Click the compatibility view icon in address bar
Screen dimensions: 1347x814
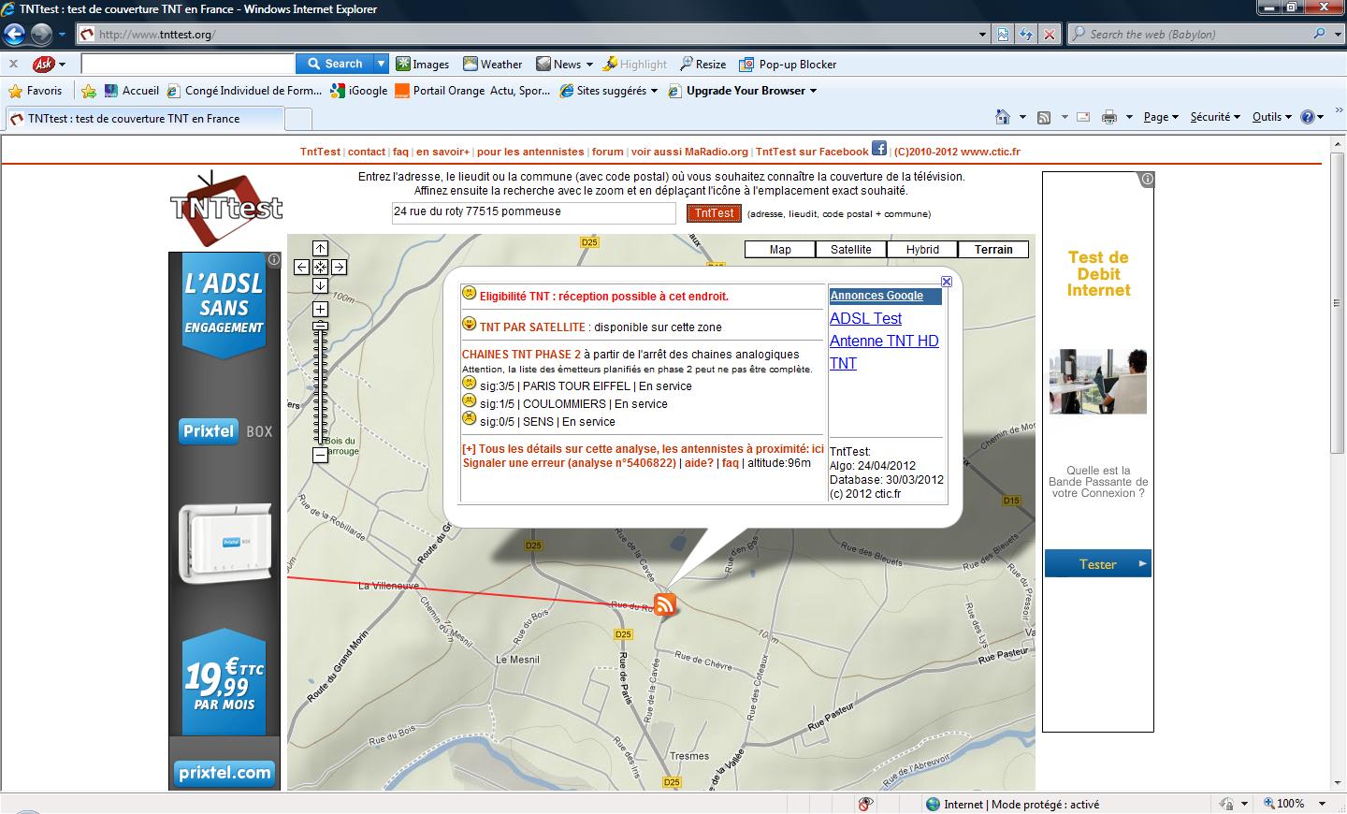click(1003, 35)
